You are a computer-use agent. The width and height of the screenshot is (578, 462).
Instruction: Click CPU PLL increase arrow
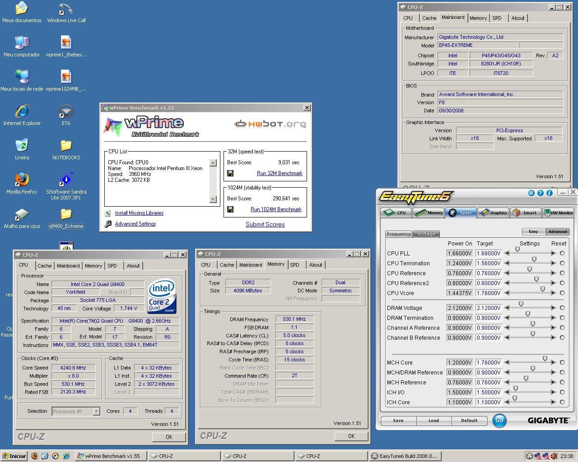554,253
